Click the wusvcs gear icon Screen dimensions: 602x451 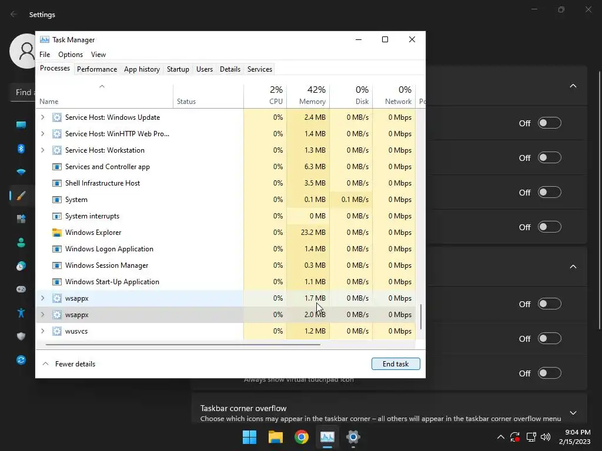(x=57, y=331)
